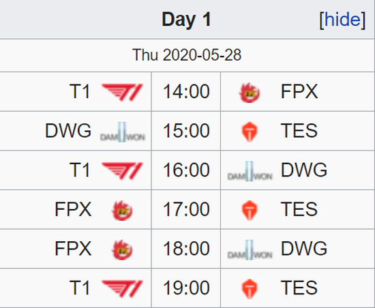Click the FPX logo in the 18:00 row
The height and width of the screenshot is (308, 375).
pos(122,249)
